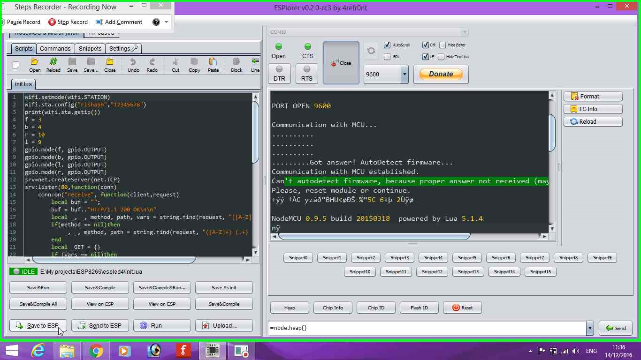641x360 pixels.
Task: Click the Send to ESP button
Action: (100, 325)
